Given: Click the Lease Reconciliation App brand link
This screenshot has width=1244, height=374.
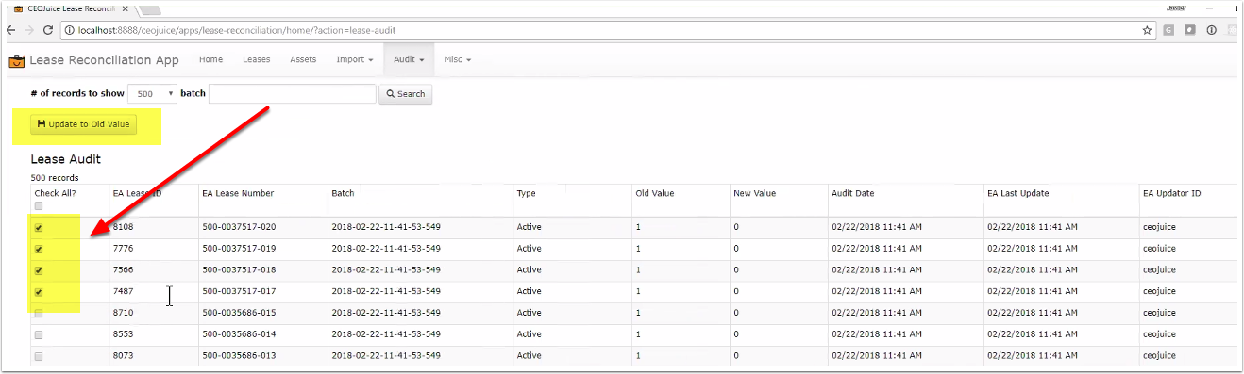Looking at the screenshot, I should coord(104,60).
